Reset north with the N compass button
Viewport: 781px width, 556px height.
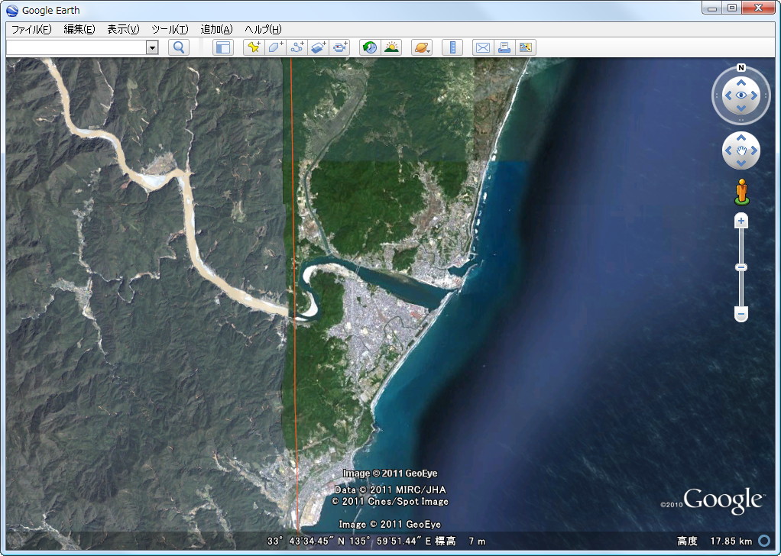(741, 68)
